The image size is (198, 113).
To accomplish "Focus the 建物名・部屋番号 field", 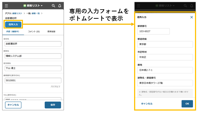I will pos(165,83).
